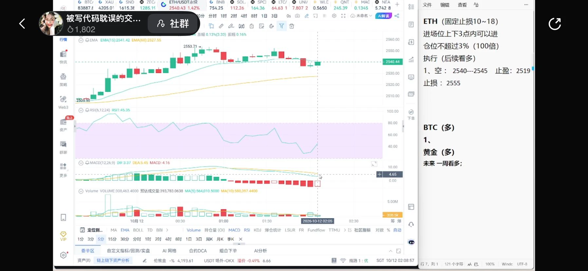588x271 pixels.
Task: Click the AI解读 button
Action: point(383,16)
